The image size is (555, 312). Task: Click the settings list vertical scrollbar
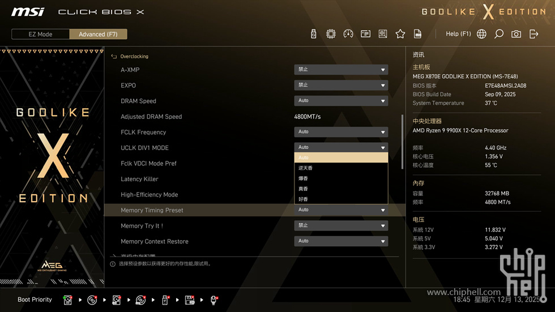point(403,142)
